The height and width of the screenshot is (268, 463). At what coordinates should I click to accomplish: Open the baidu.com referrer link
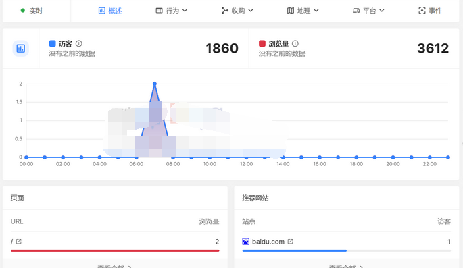[x=268, y=242]
